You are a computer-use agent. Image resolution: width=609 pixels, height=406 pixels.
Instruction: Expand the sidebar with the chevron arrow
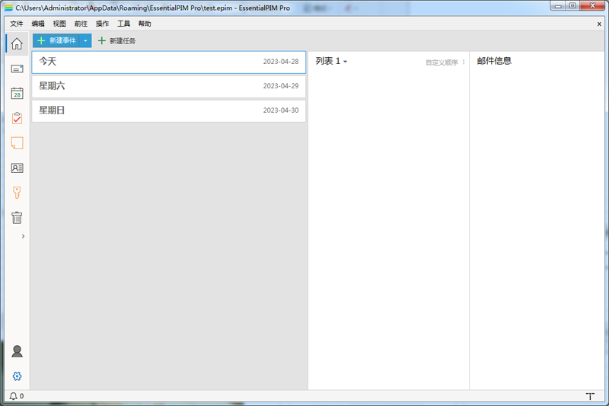pyautogui.click(x=23, y=237)
